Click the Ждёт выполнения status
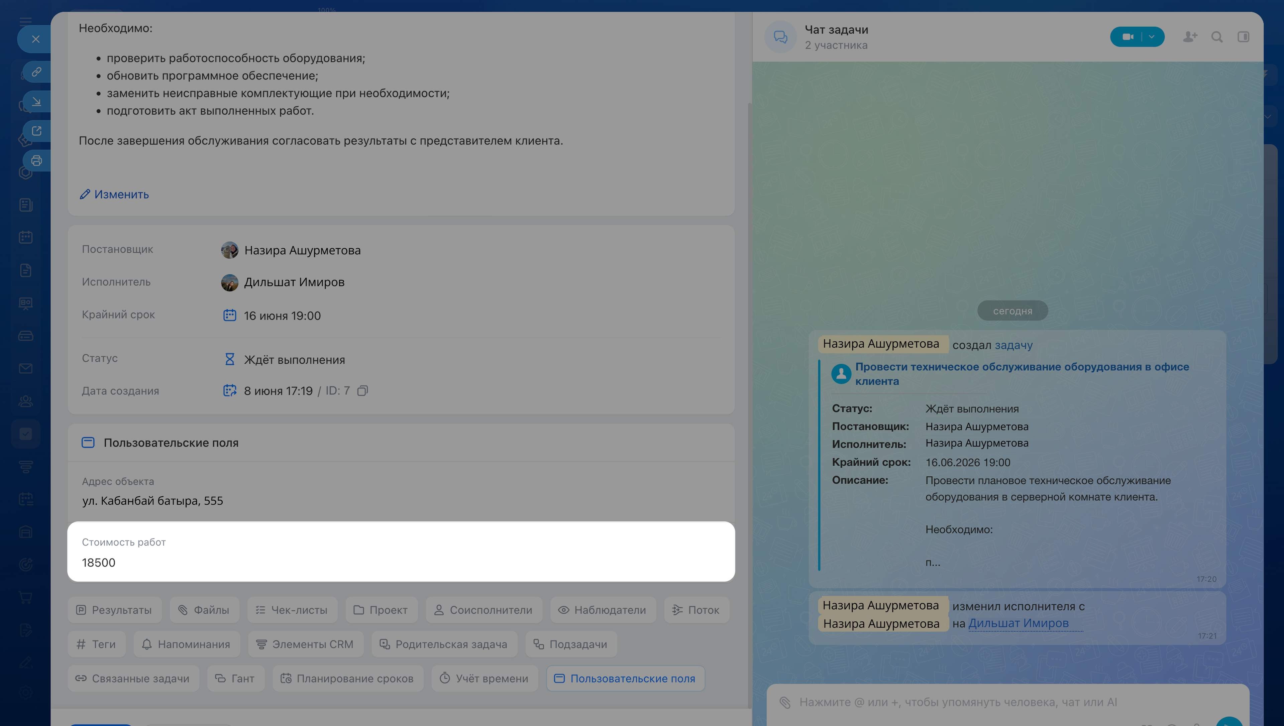 pyautogui.click(x=294, y=360)
